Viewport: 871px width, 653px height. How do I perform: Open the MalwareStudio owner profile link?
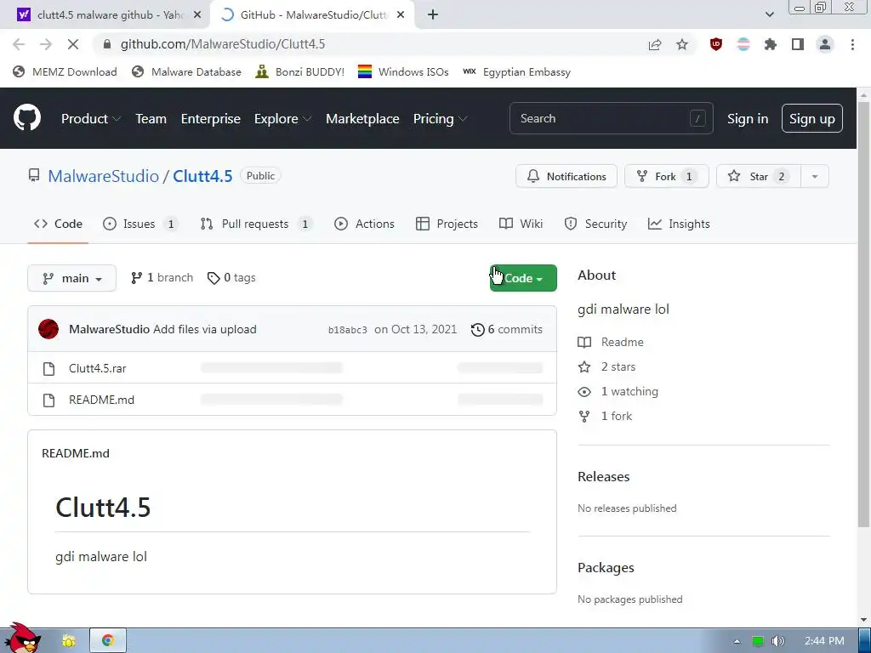point(103,176)
